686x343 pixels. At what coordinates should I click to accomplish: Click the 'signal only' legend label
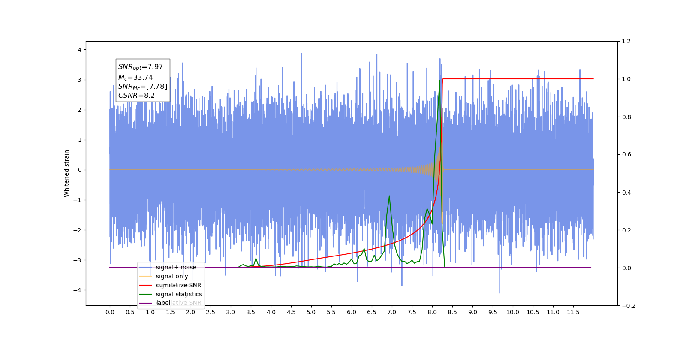click(172, 276)
